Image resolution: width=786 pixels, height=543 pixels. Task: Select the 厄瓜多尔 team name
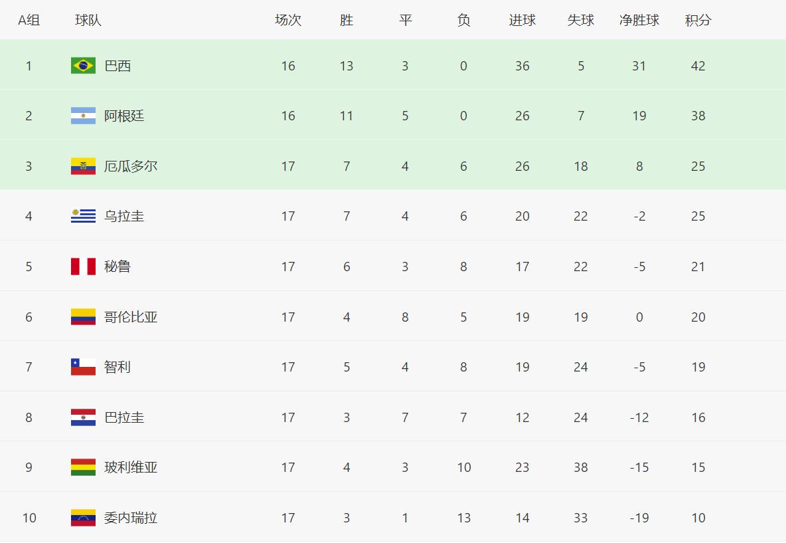pos(131,166)
